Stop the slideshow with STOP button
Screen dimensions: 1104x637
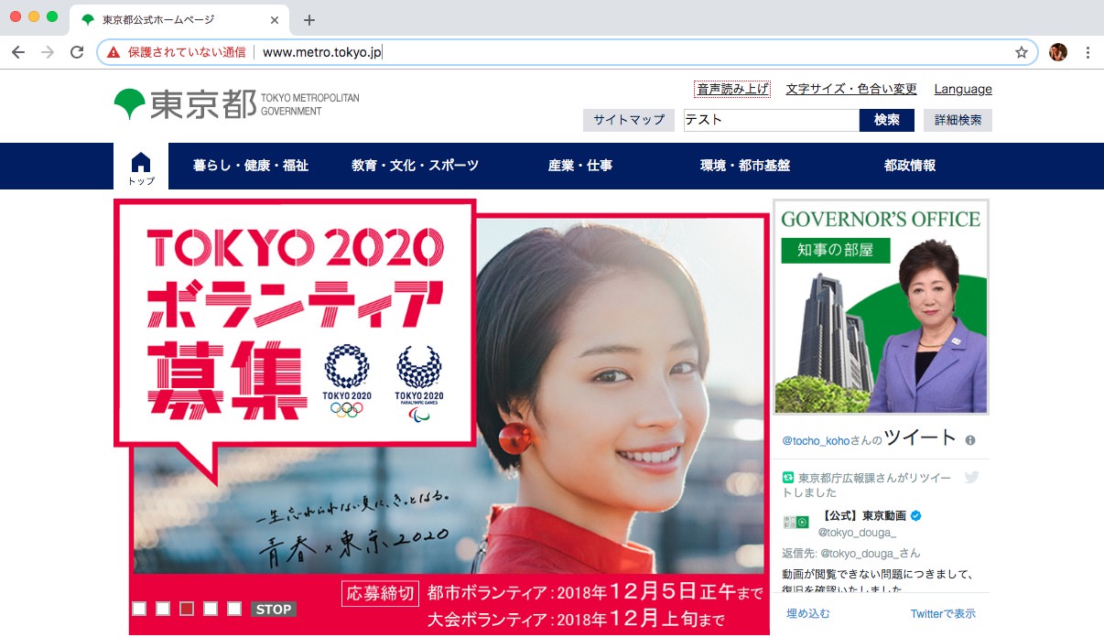pyautogui.click(x=274, y=610)
